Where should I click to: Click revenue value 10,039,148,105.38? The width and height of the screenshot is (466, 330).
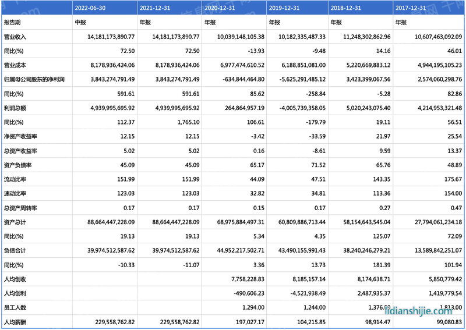pos(241,37)
